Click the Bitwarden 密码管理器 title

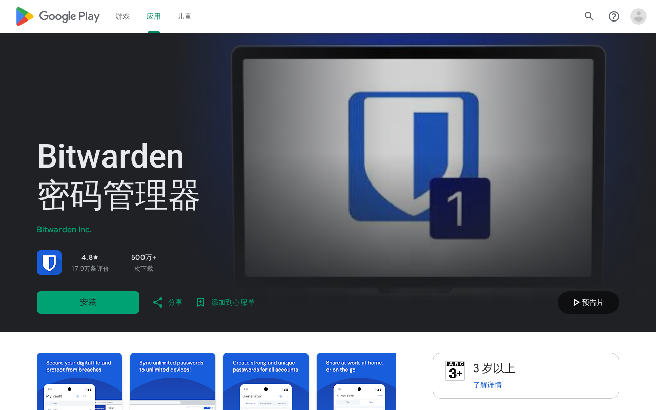click(x=118, y=176)
